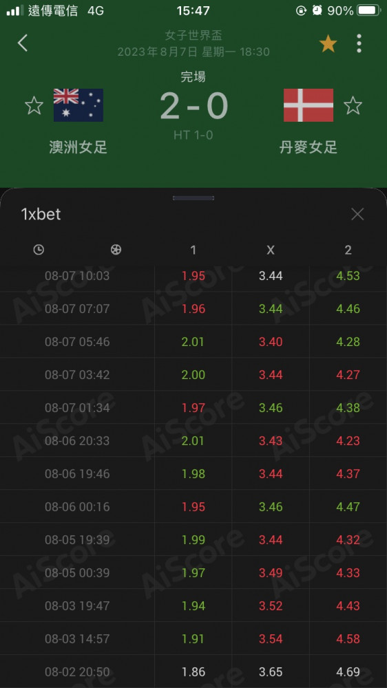Select draw odds 3.43

[271, 440]
